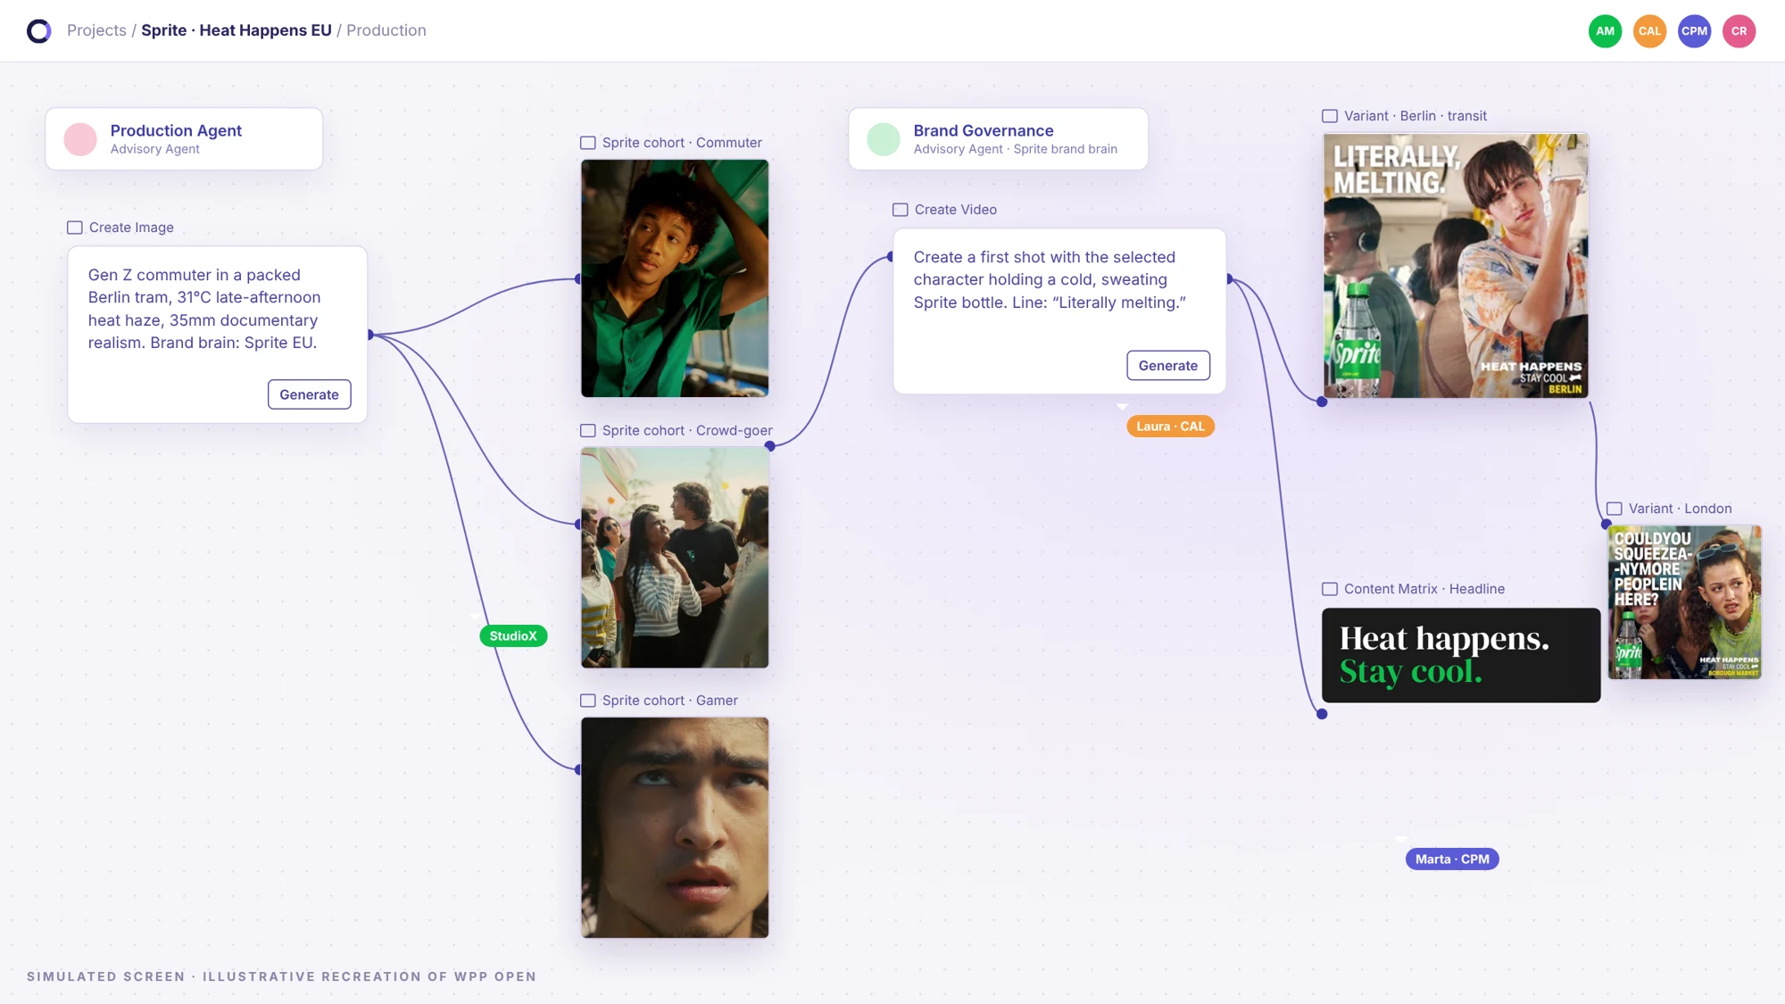
Task: Edit the Gen Z commuter image prompt
Action: 204,309
